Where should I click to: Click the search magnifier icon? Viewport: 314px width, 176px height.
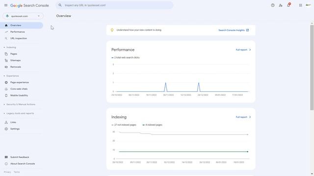point(60,5)
